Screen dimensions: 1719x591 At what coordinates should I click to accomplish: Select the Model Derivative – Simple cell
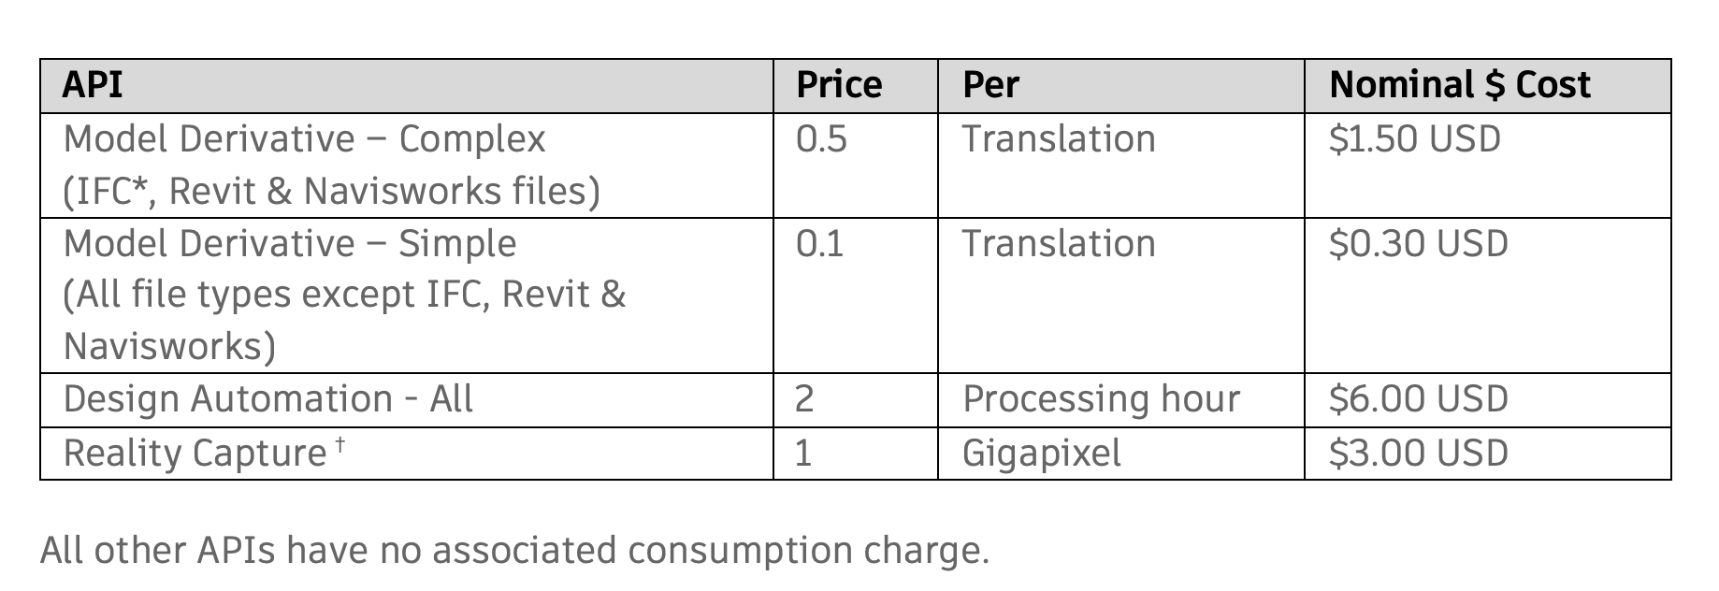pyautogui.click(x=344, y=295)
